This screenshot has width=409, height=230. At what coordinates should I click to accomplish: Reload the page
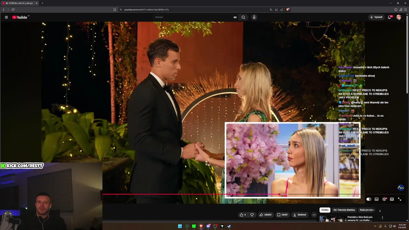pos(13,10)
